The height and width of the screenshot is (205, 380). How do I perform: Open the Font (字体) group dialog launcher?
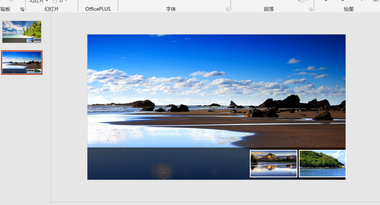pos(227,10)
